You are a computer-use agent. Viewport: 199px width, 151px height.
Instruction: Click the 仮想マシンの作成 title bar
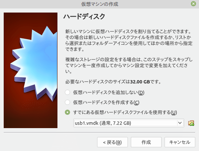point(99,4)
